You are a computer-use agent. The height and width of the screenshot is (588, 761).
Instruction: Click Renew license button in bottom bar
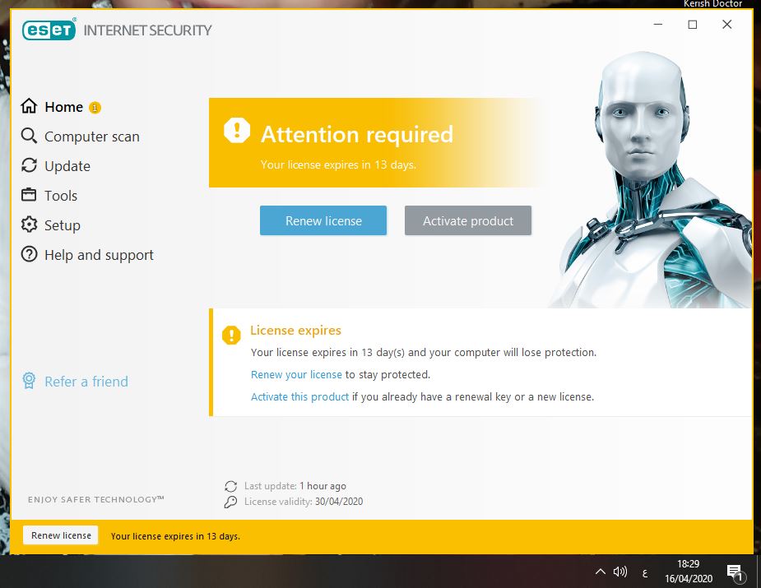click(x=61, y=535)
